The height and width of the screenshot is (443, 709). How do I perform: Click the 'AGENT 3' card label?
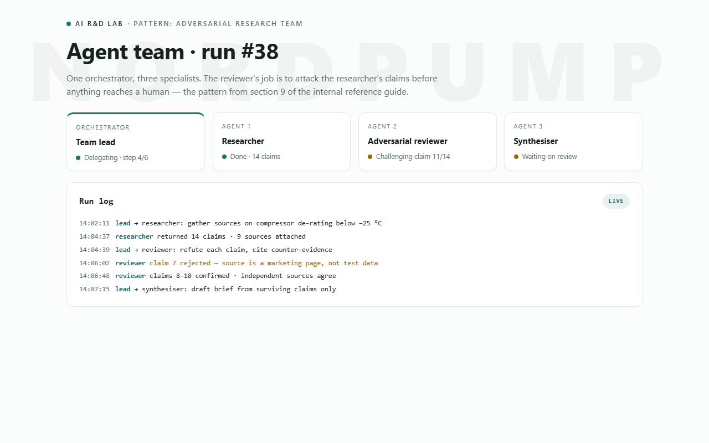click(x=528, y=126)
